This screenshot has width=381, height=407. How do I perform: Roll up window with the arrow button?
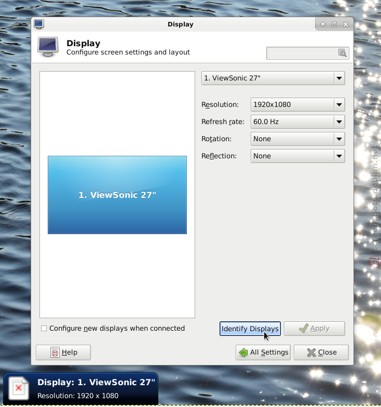click(323, 24)
